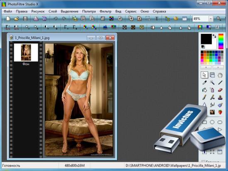The image size is (228, 171).
Task: Increase gamma with gamma plus icon
Action: (75, 27)
